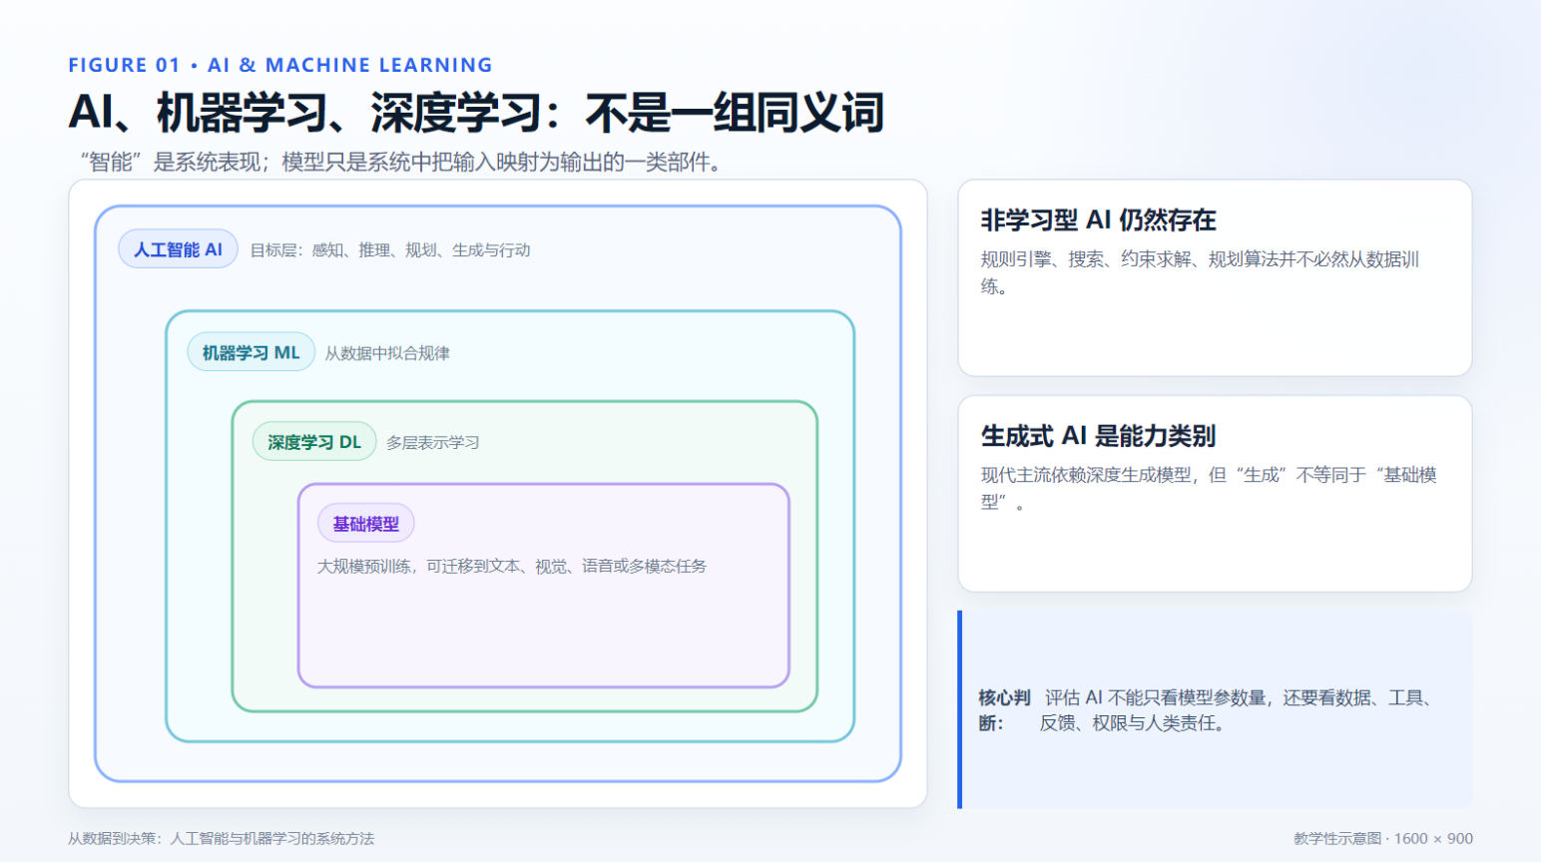Click the subtitle starting with “智能”是系统表现
The image size is (1541, 862).
point(401,162)
